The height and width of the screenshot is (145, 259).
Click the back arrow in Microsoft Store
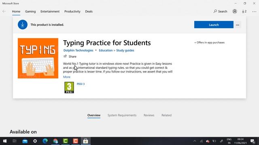click(x=4, y=11)
